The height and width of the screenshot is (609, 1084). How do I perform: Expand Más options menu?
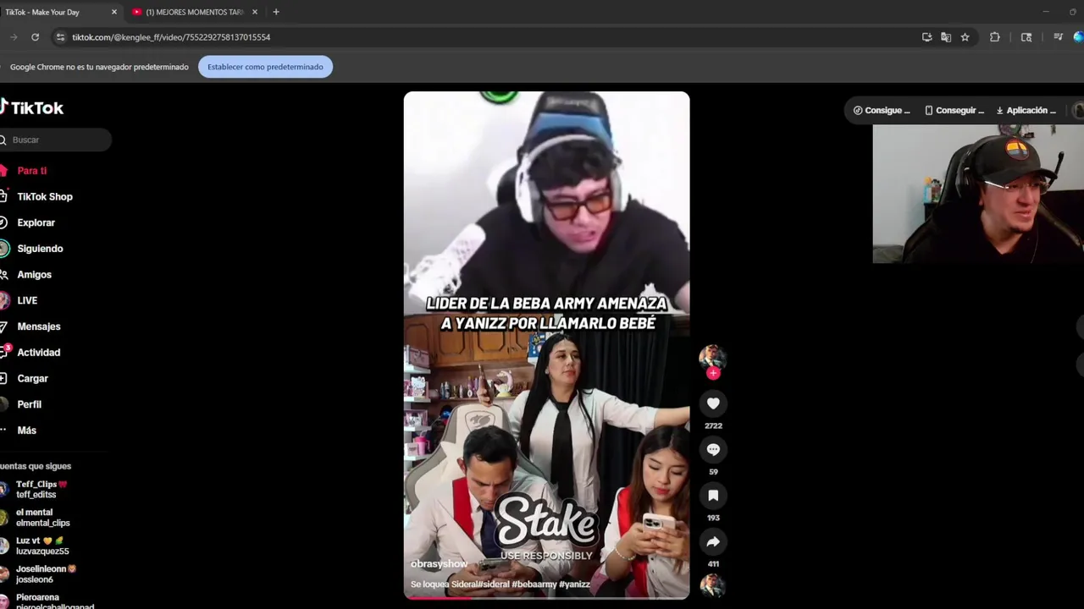coord(26,431)
